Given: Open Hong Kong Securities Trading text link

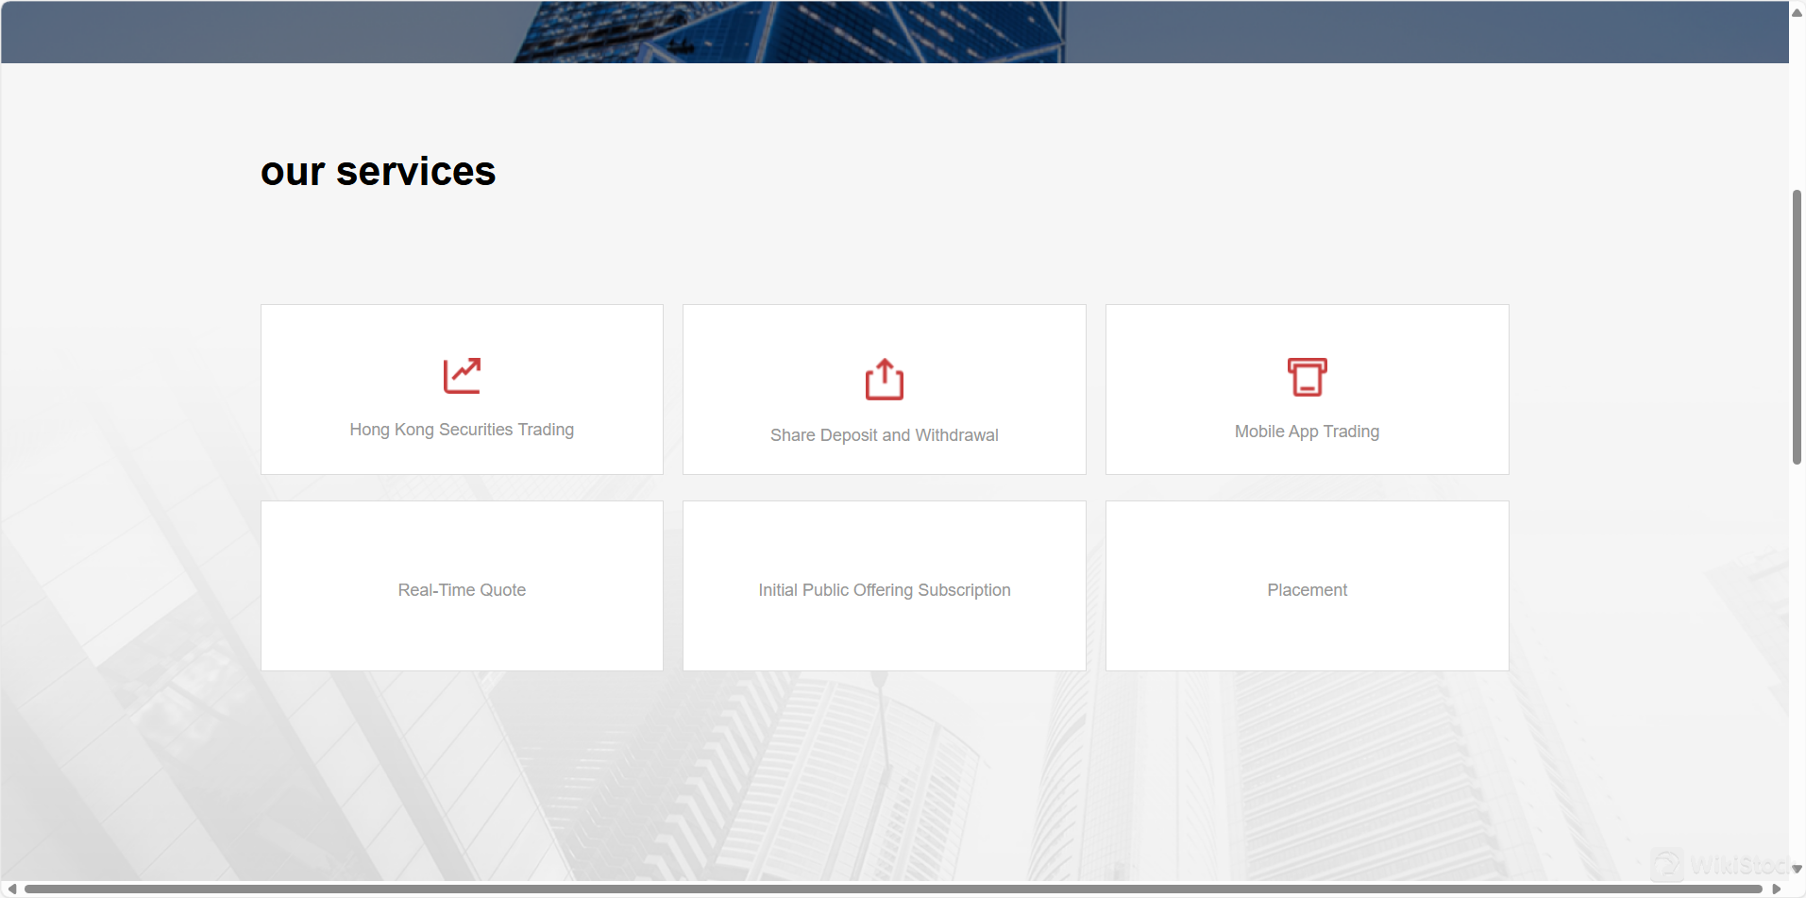Looking at the screenshot, I should click(x=462, y=430).
